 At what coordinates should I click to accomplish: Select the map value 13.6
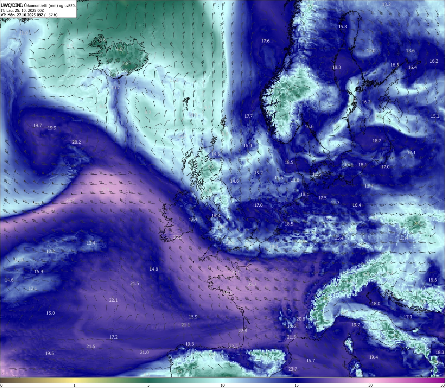pos(410,51)
